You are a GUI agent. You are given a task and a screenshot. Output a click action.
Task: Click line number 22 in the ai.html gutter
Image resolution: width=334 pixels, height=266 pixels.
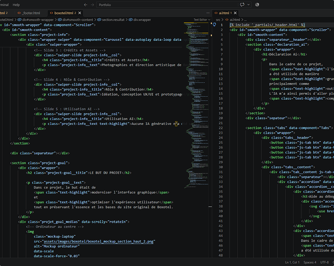[220, 128]
